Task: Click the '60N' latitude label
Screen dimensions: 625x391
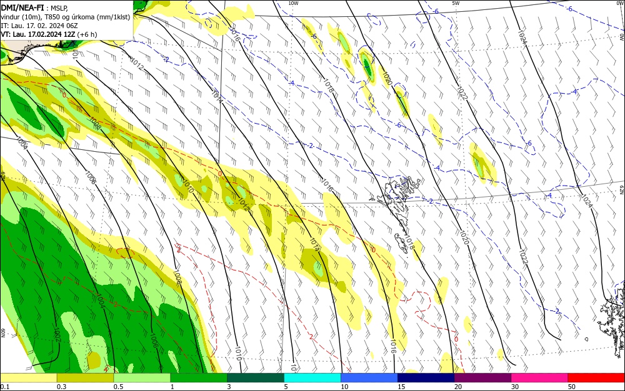Action: [x=2, y=332]
